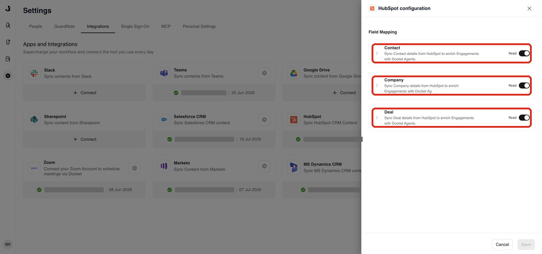Open the Single Sign-On tab
Viewport: 542px width, 254px height.
tap(135, 26)
